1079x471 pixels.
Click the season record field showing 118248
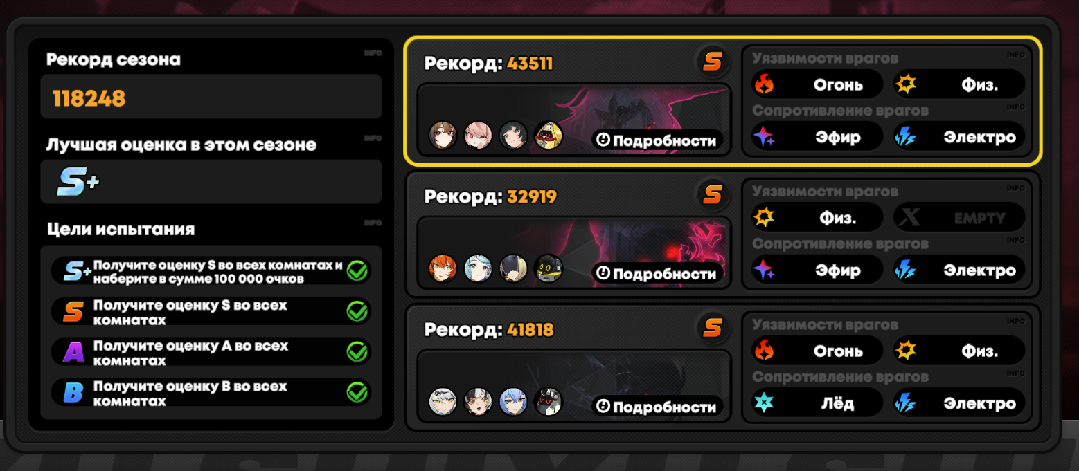click(x=211, y=97)
